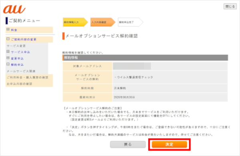The width and height of the screenshot is (240, 156).
Task: Collapse the 解約申込 minus icon
Action: (x=8, y=64)
